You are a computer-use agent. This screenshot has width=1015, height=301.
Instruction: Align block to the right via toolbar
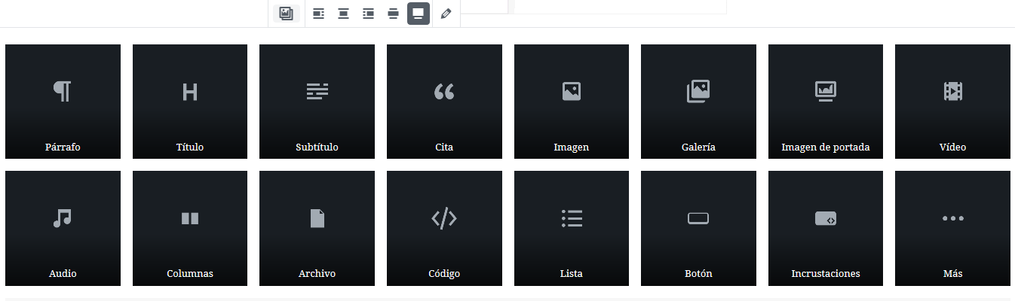368,14
